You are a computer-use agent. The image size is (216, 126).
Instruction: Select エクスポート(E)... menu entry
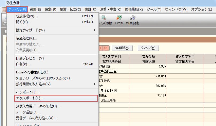point(56,98)
